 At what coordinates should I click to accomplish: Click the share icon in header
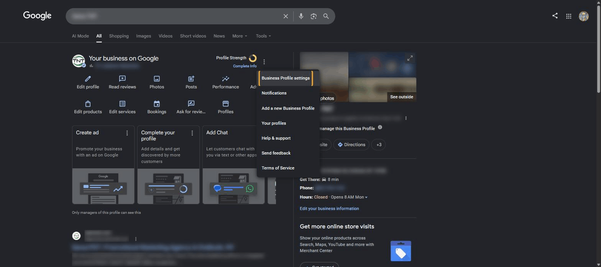tap(555, 16)
